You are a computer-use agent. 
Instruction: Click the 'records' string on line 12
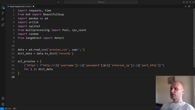(65, 53)
